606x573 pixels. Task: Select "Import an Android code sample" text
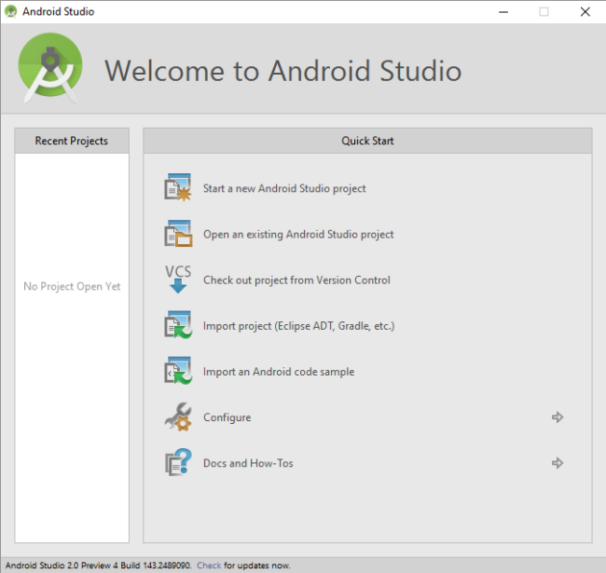pyautogui.click(x=279, y=372)
